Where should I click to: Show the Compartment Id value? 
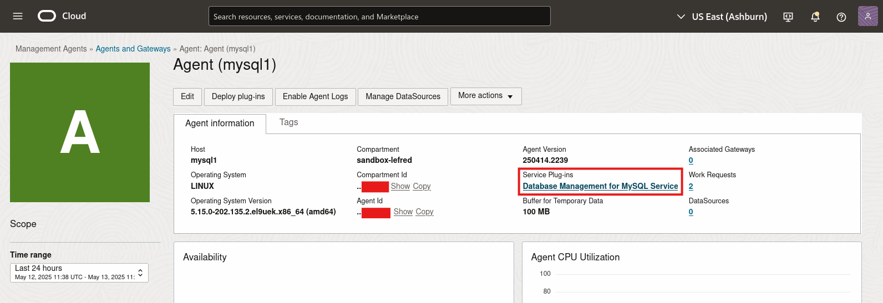point(400,186)
